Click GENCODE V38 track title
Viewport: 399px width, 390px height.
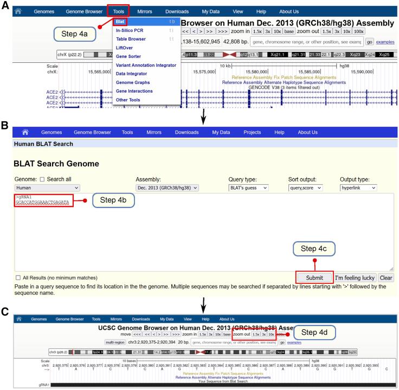point(284,87)
